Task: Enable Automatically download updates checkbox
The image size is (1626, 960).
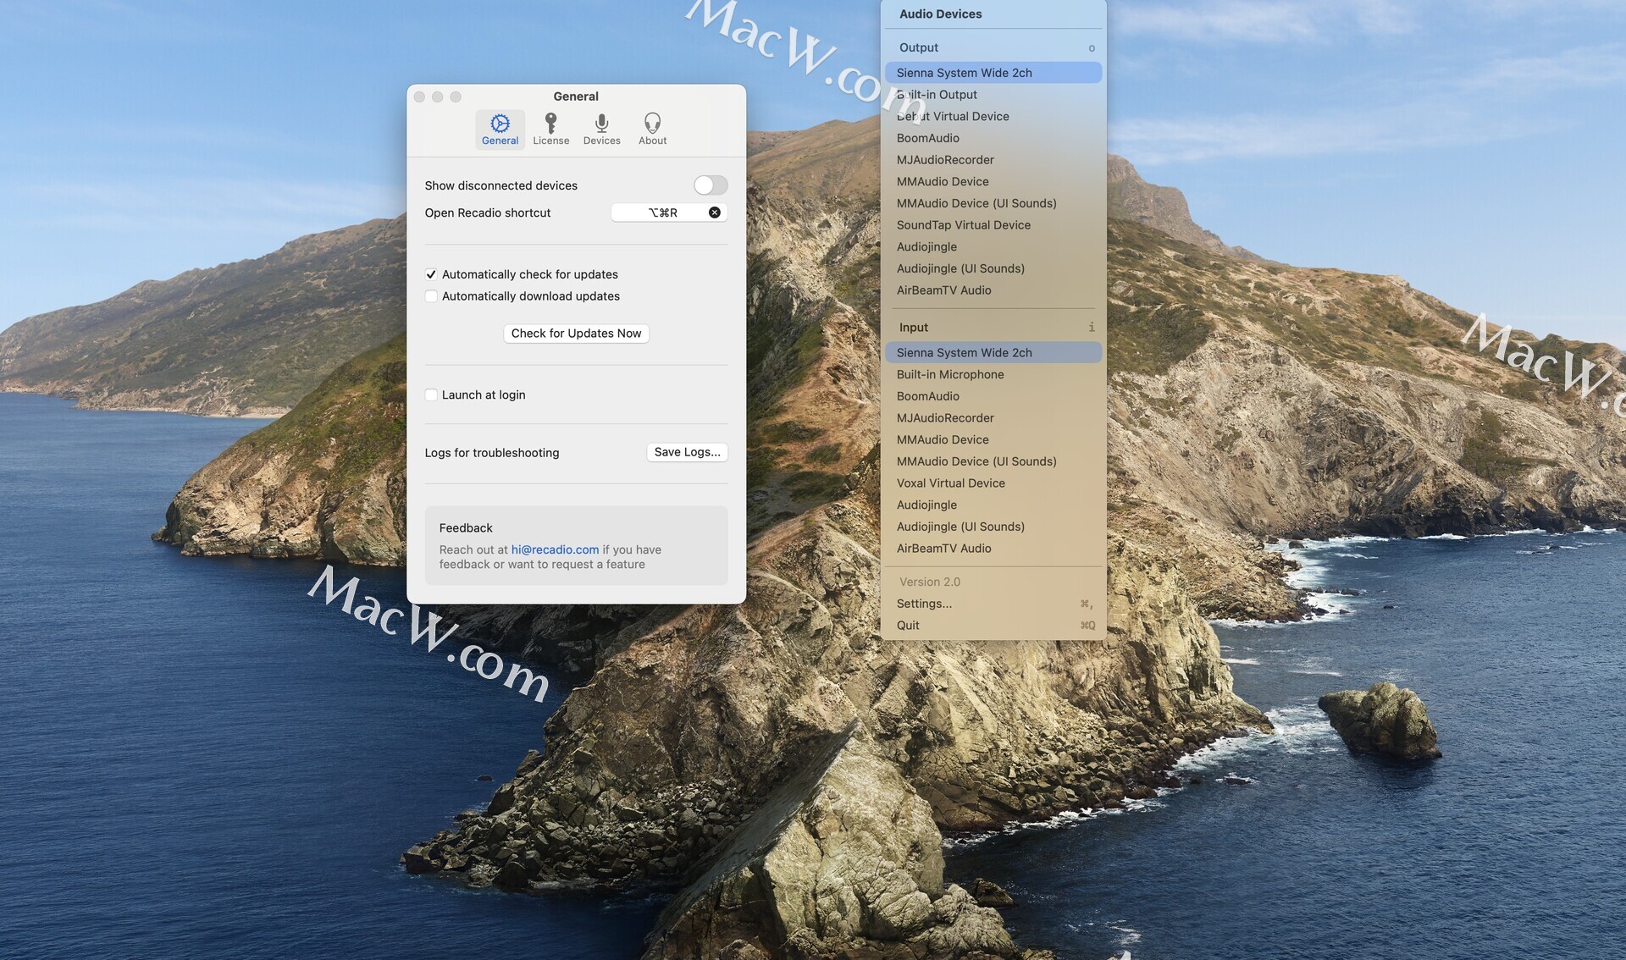Action: pyautogui.click(x=431, y=296)
